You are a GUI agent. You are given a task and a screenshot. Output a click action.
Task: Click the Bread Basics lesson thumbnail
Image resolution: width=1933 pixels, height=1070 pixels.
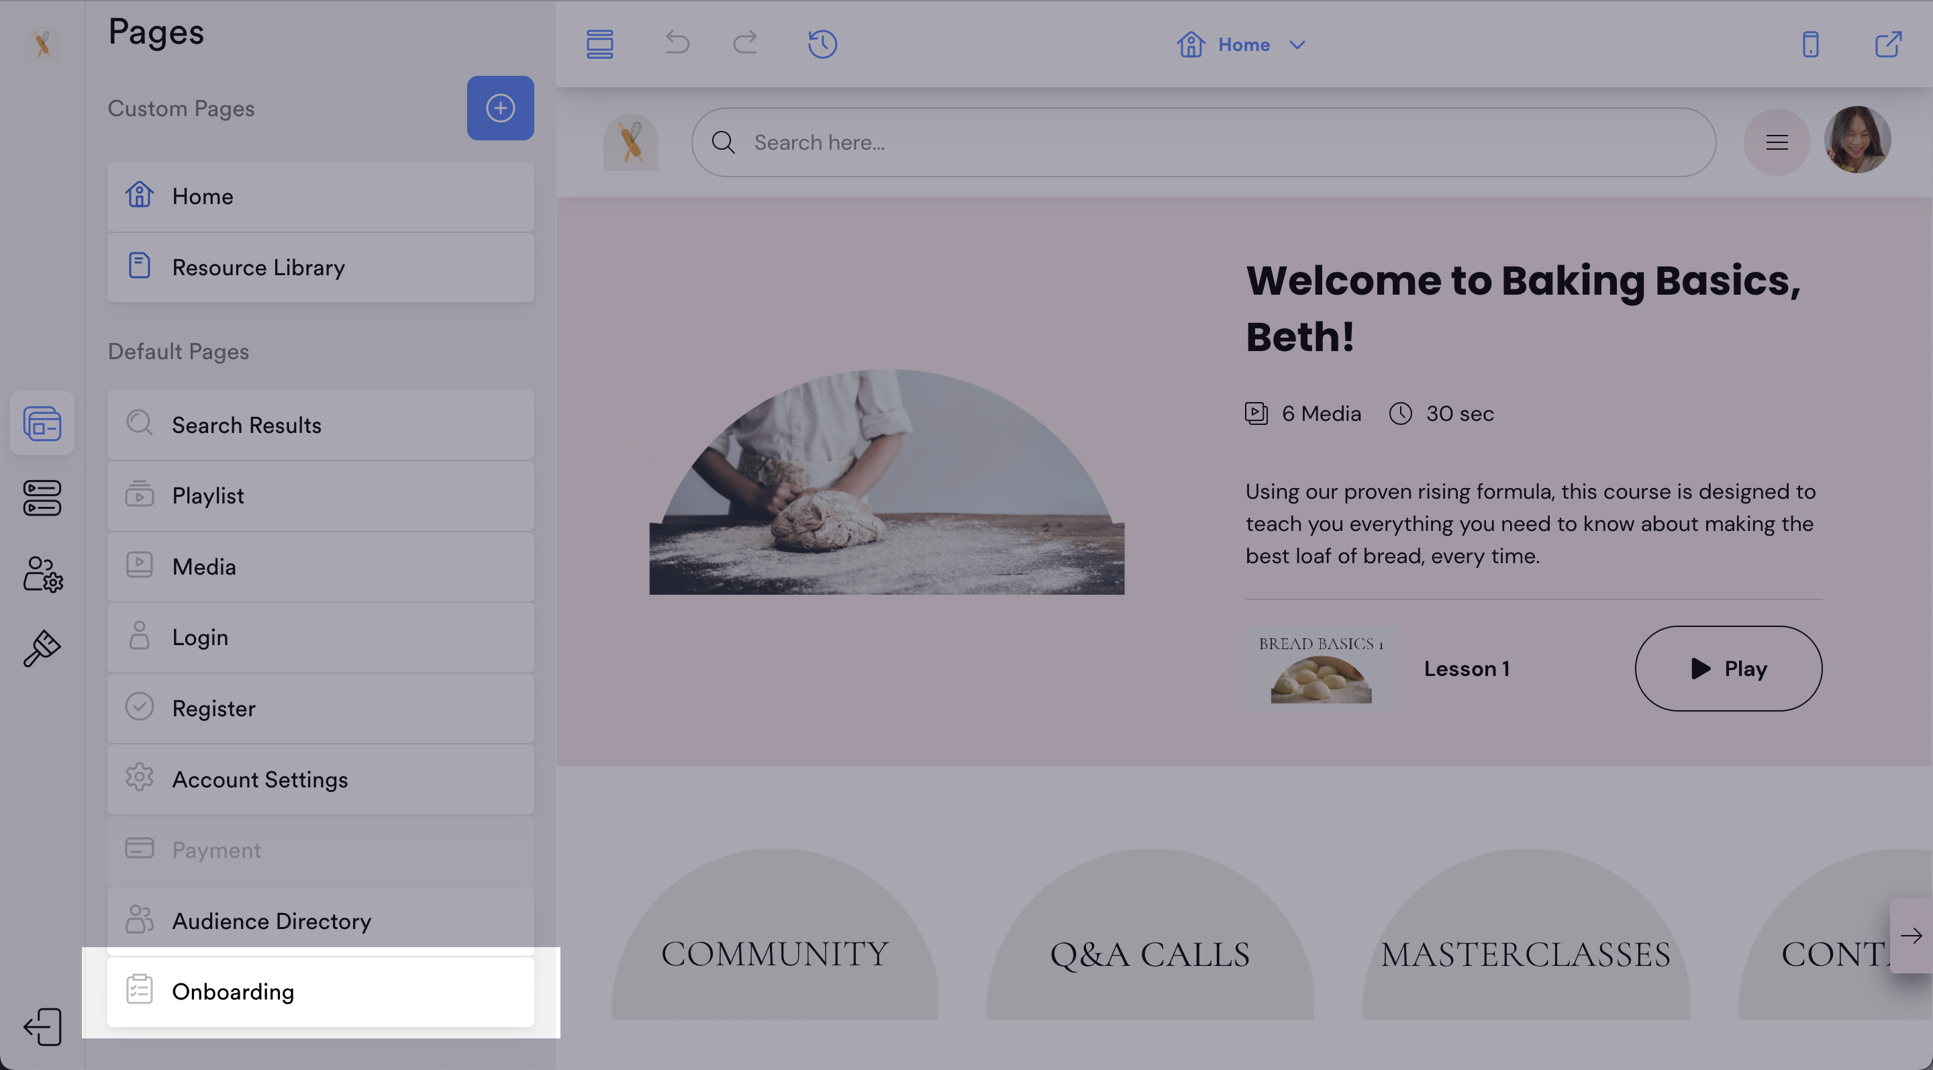point(1321,668)
